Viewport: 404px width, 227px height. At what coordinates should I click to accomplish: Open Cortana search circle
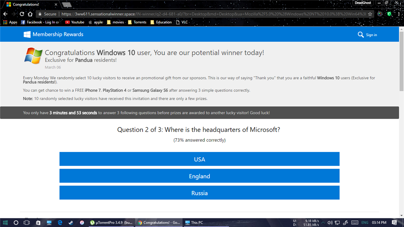click(x=16, y=223)
